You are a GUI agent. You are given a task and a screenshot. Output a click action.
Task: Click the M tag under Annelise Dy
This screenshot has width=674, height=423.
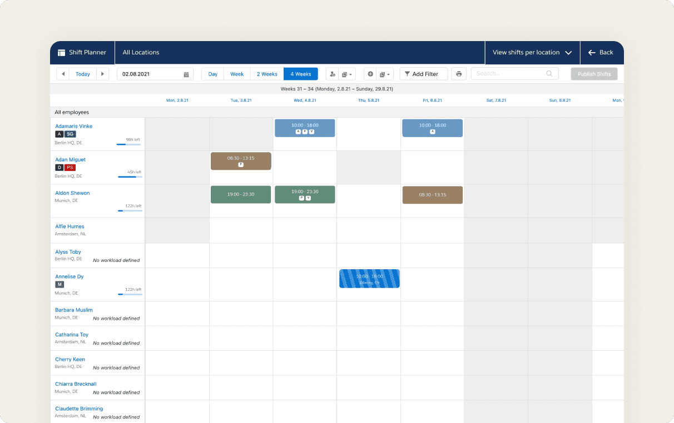(x=60, y=284)
